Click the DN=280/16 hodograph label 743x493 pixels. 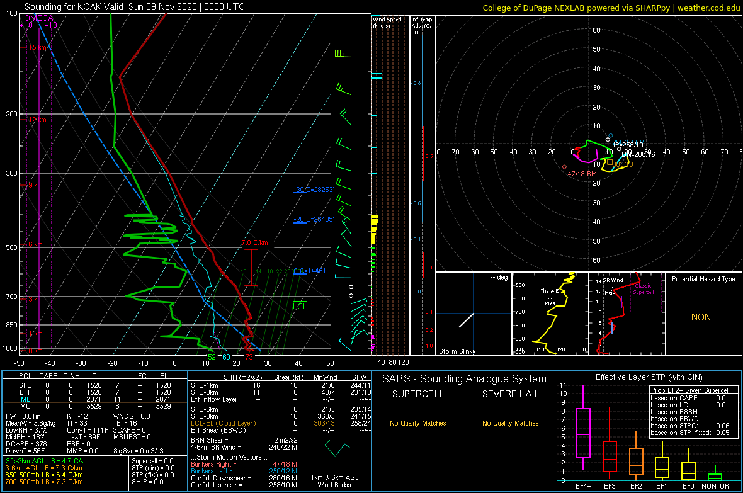[638, 154]
